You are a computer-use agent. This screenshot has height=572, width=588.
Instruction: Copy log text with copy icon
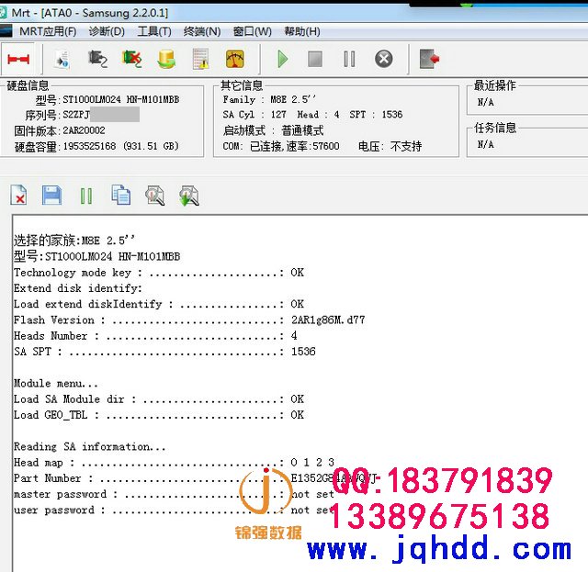[x=120, y=196]
